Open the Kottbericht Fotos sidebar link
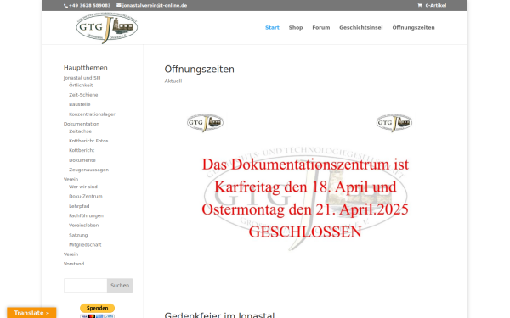The height and width of the screenshot is (318, 510). pos(88,141)
